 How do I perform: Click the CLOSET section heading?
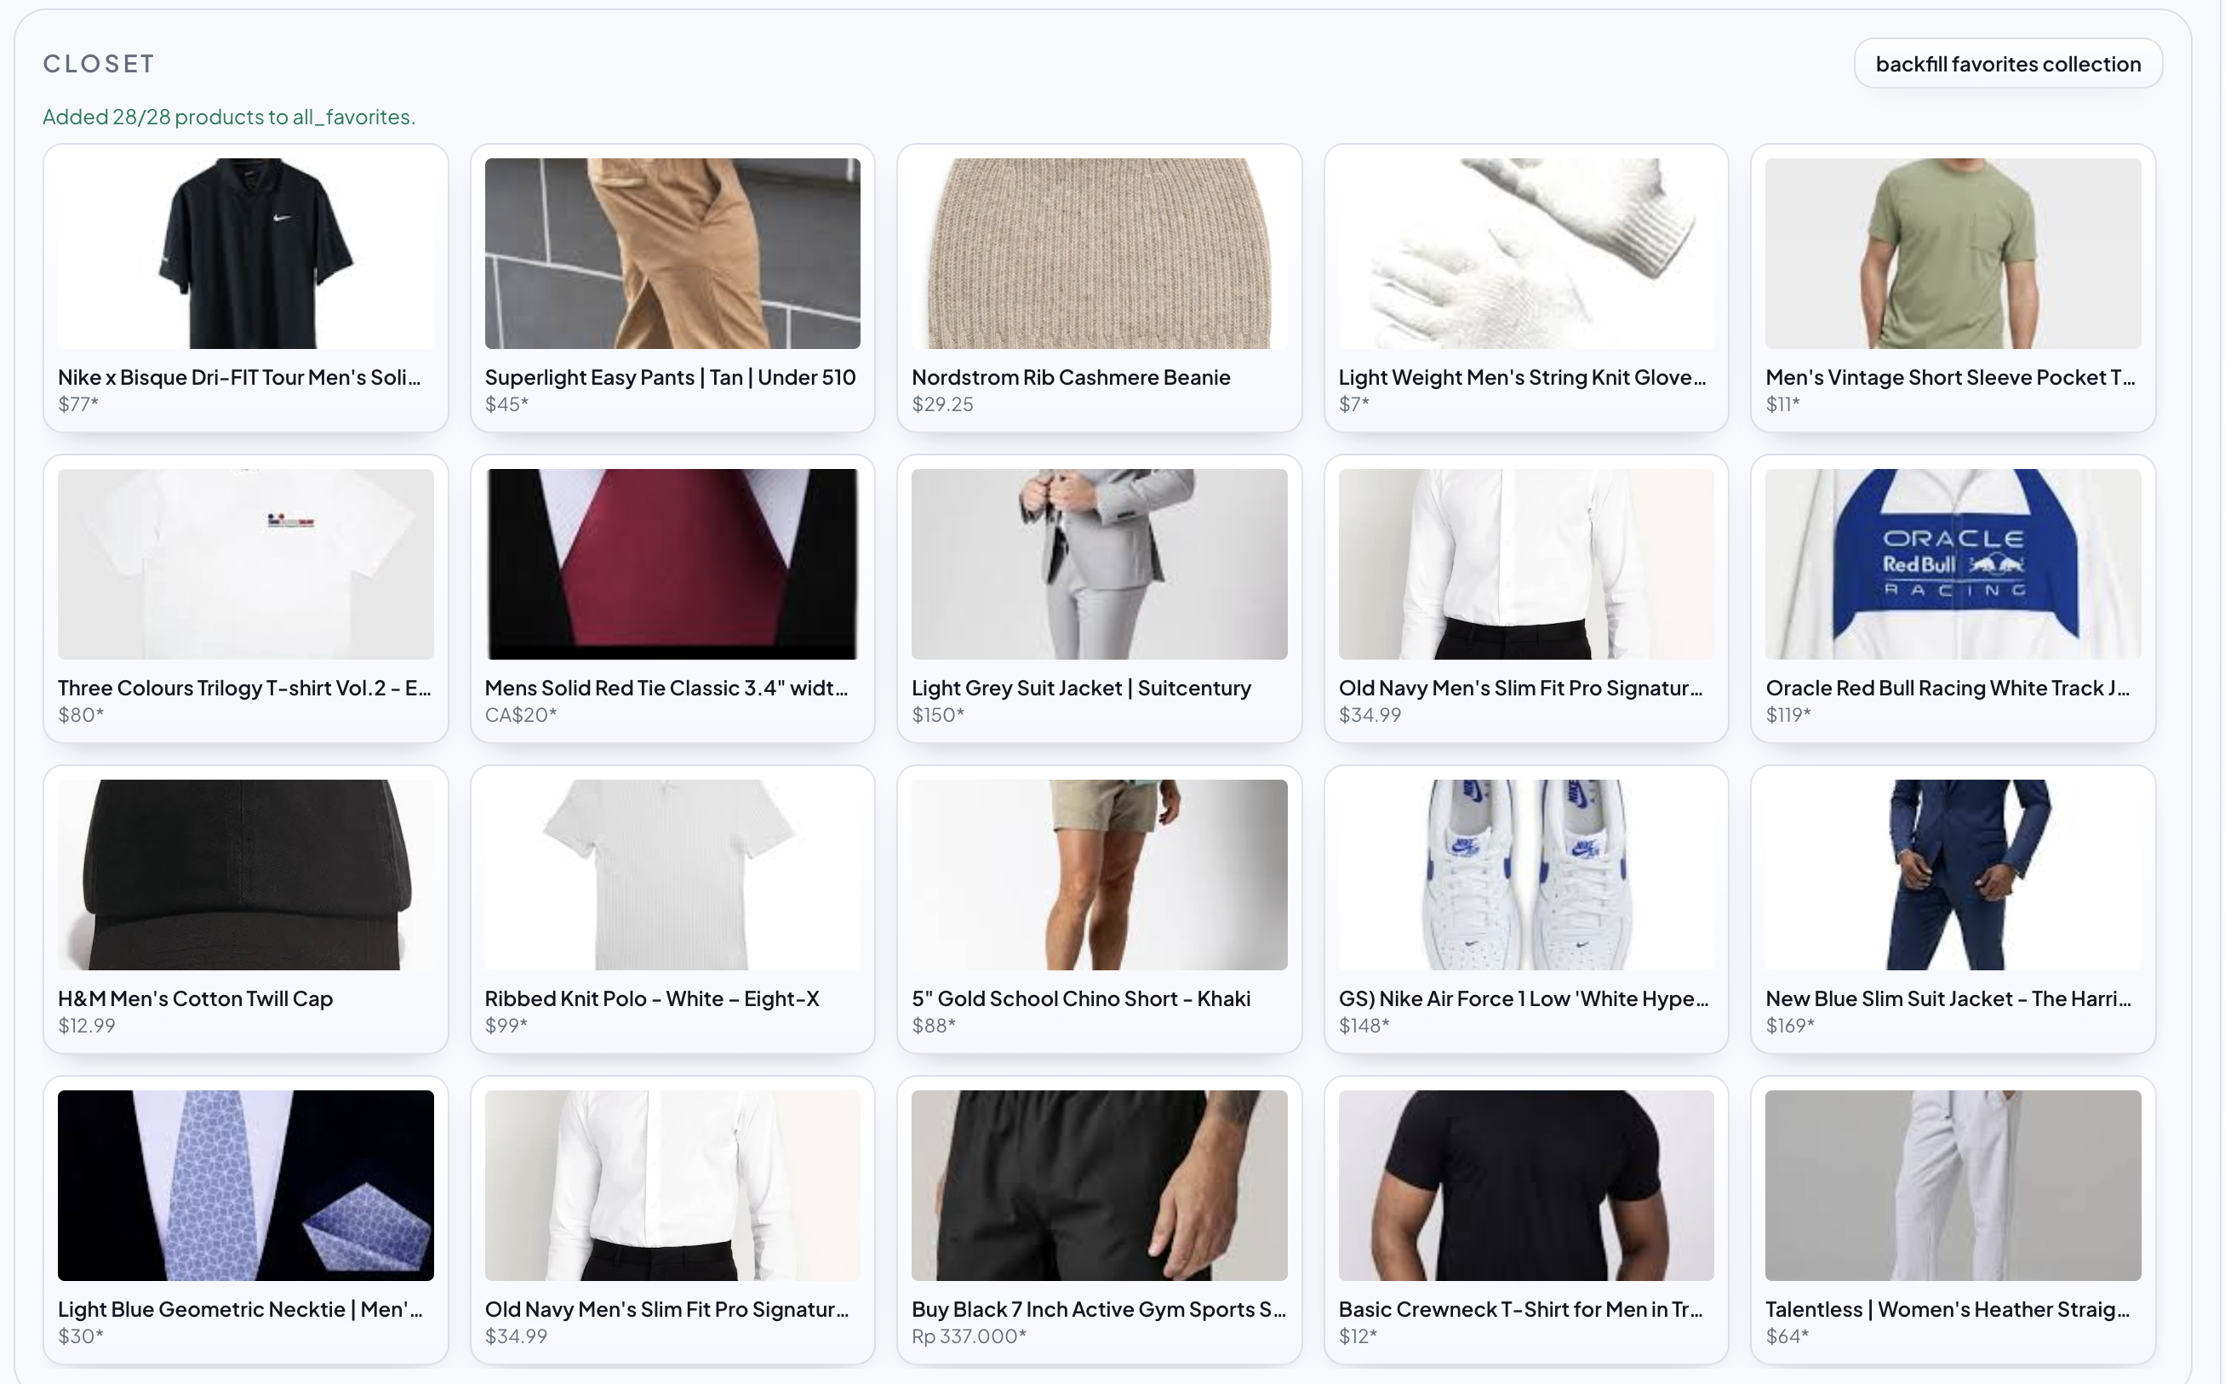coord(99,64)
